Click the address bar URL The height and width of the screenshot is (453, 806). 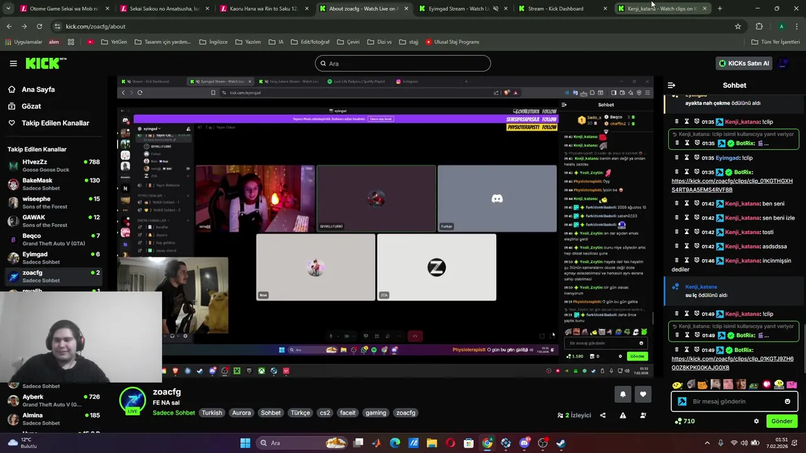click(95, 26)
